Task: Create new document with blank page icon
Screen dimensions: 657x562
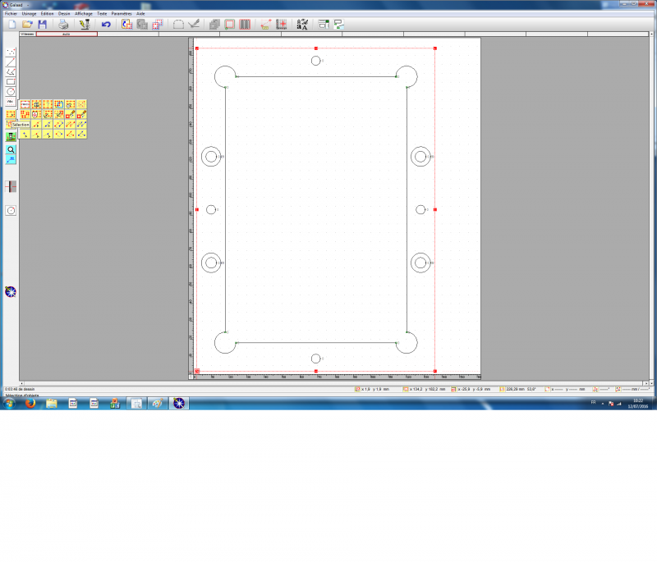Action: [11, 25]
